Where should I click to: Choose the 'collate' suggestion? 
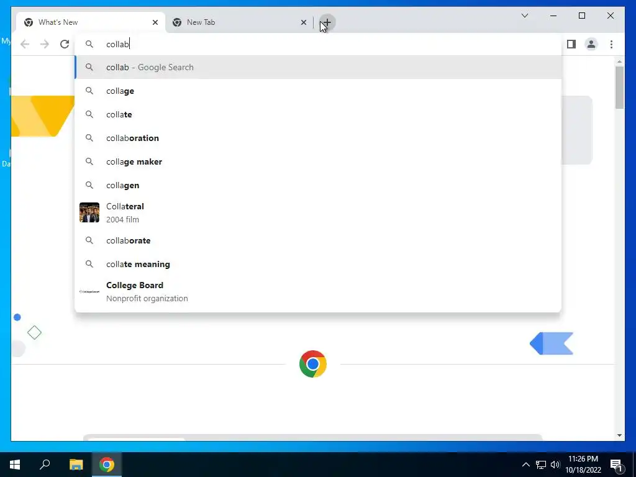(x=318, y=114)
